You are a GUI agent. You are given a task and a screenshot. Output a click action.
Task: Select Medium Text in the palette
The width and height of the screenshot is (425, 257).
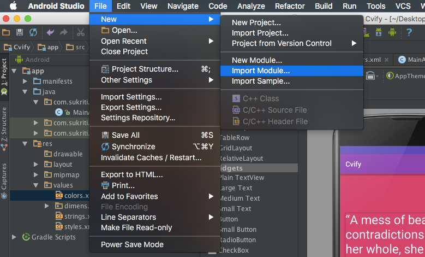pos(240,198)
